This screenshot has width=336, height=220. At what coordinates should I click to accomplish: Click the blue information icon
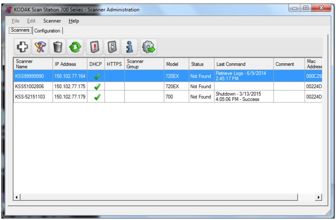(129, 47)
